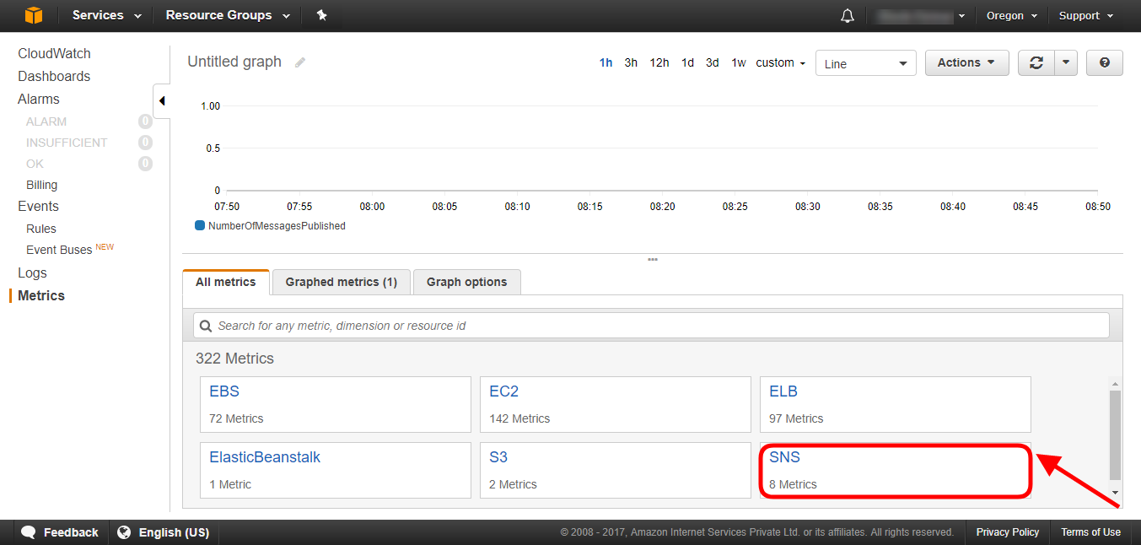Open Billing alarms in the sidebar
Screen dimensions: 1141x545
point(41,185)
